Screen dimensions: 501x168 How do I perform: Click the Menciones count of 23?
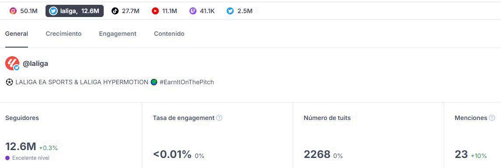461,154
